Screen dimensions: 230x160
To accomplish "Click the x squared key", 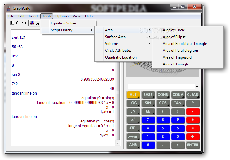I will [x=133, y=120].
